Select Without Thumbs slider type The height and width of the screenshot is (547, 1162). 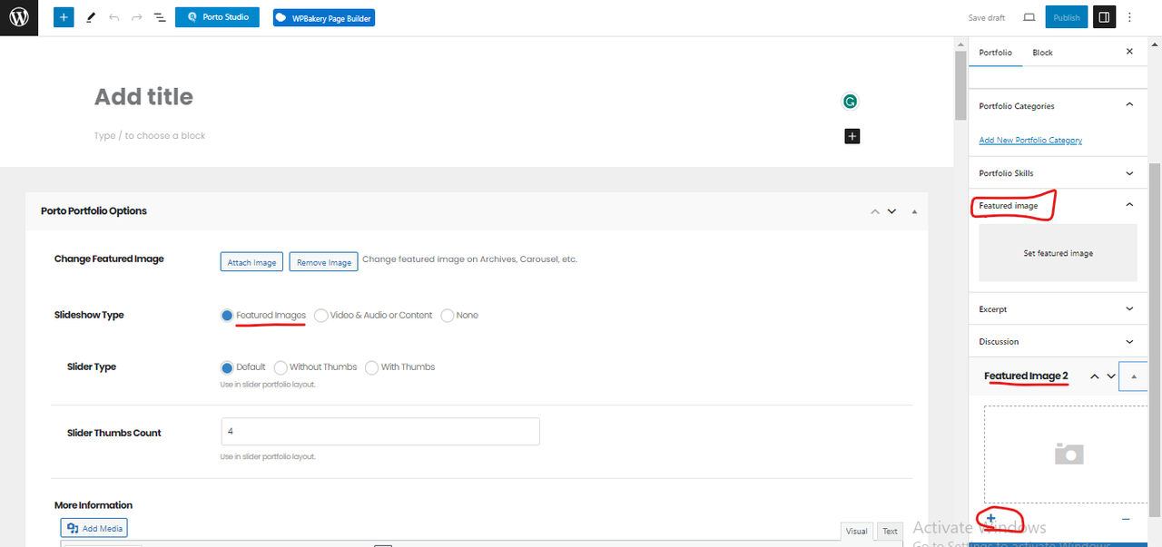click(281, 367)
